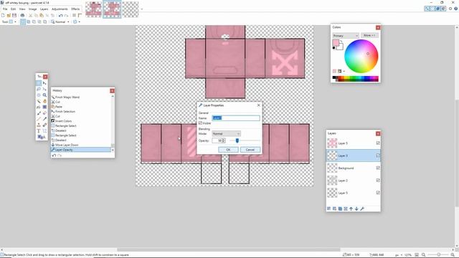
Task: Select the Eraser tool
Action: [x=44, y=113]
